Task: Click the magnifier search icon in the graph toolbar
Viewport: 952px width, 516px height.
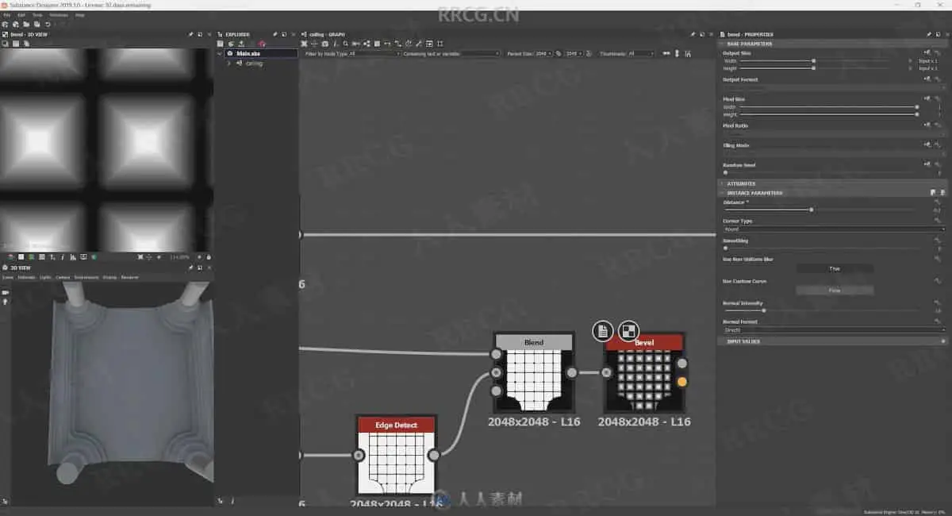Action: pos(346,44)
